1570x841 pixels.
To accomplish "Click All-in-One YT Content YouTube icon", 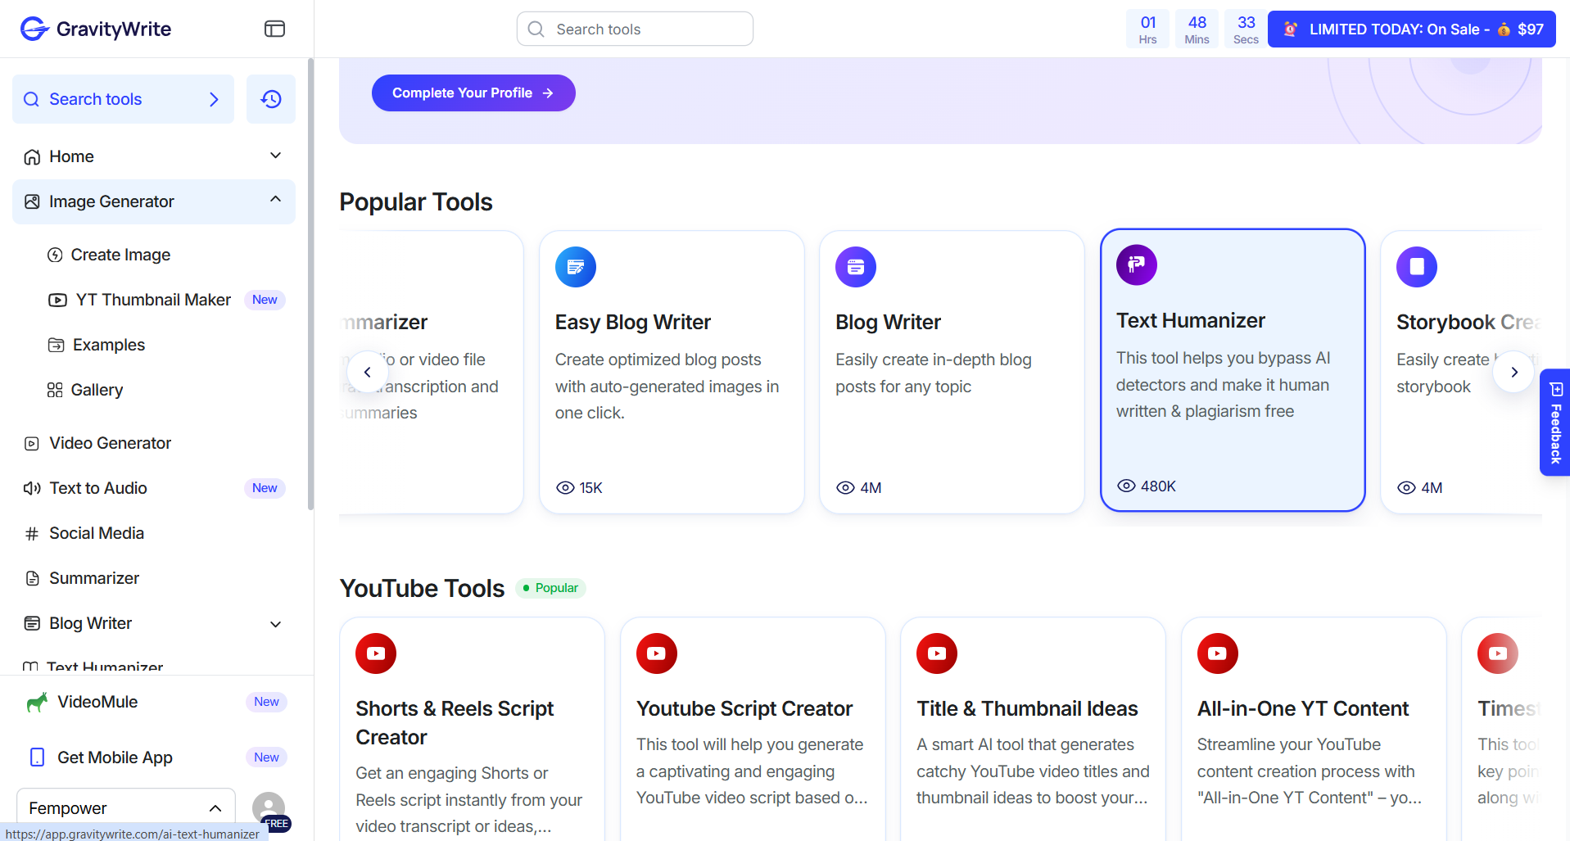I will point(1218,653).
